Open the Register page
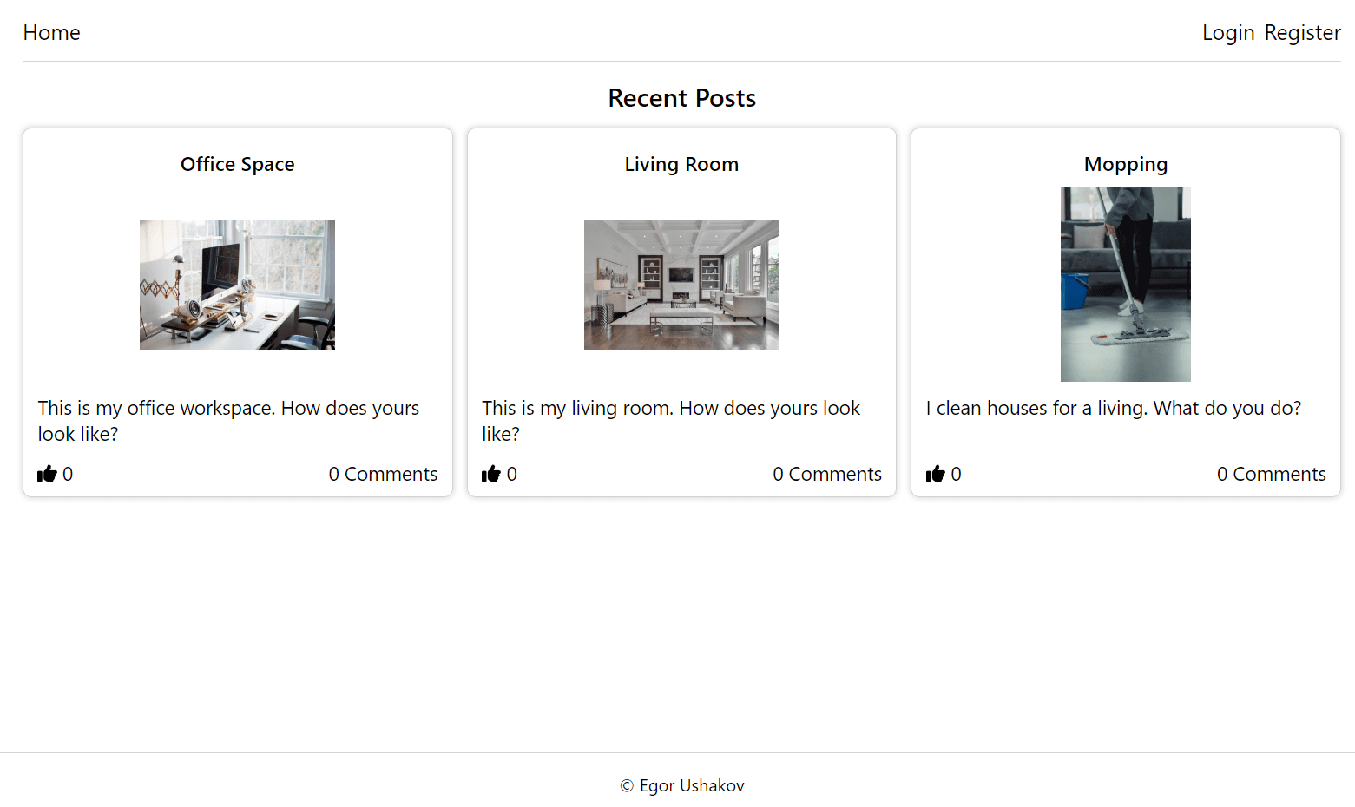Viewport: 1355px width, 807px height. click(1302, 33)
